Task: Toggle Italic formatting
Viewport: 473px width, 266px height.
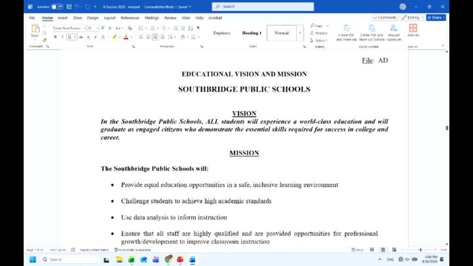Action: point(62,37)
